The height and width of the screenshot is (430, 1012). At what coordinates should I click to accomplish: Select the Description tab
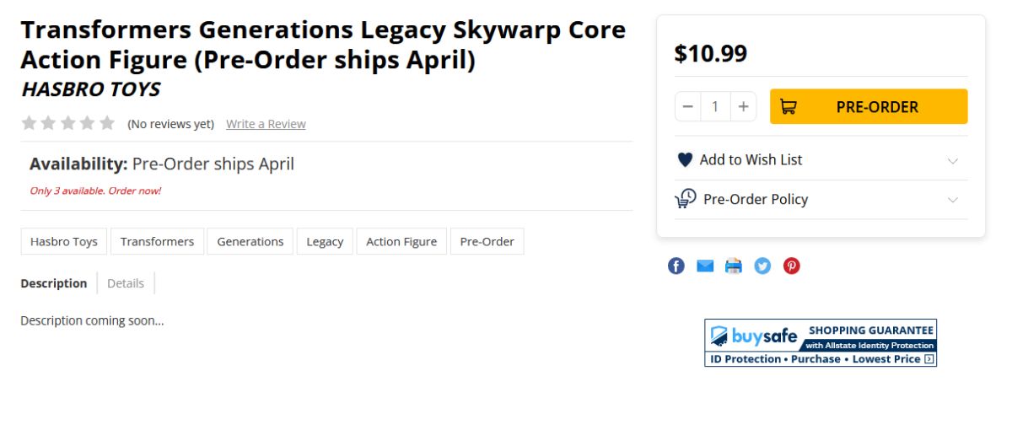coord(54,283)
